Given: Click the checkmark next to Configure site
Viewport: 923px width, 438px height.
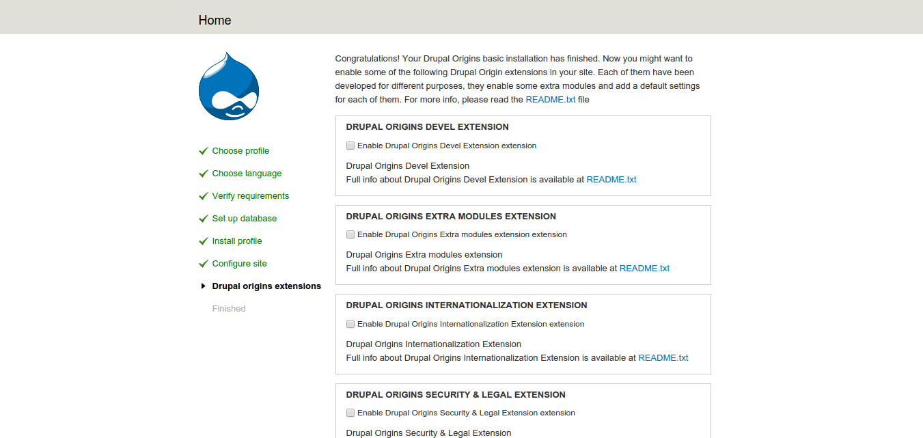Looking at the screenshot, I should tap(203, 262).
